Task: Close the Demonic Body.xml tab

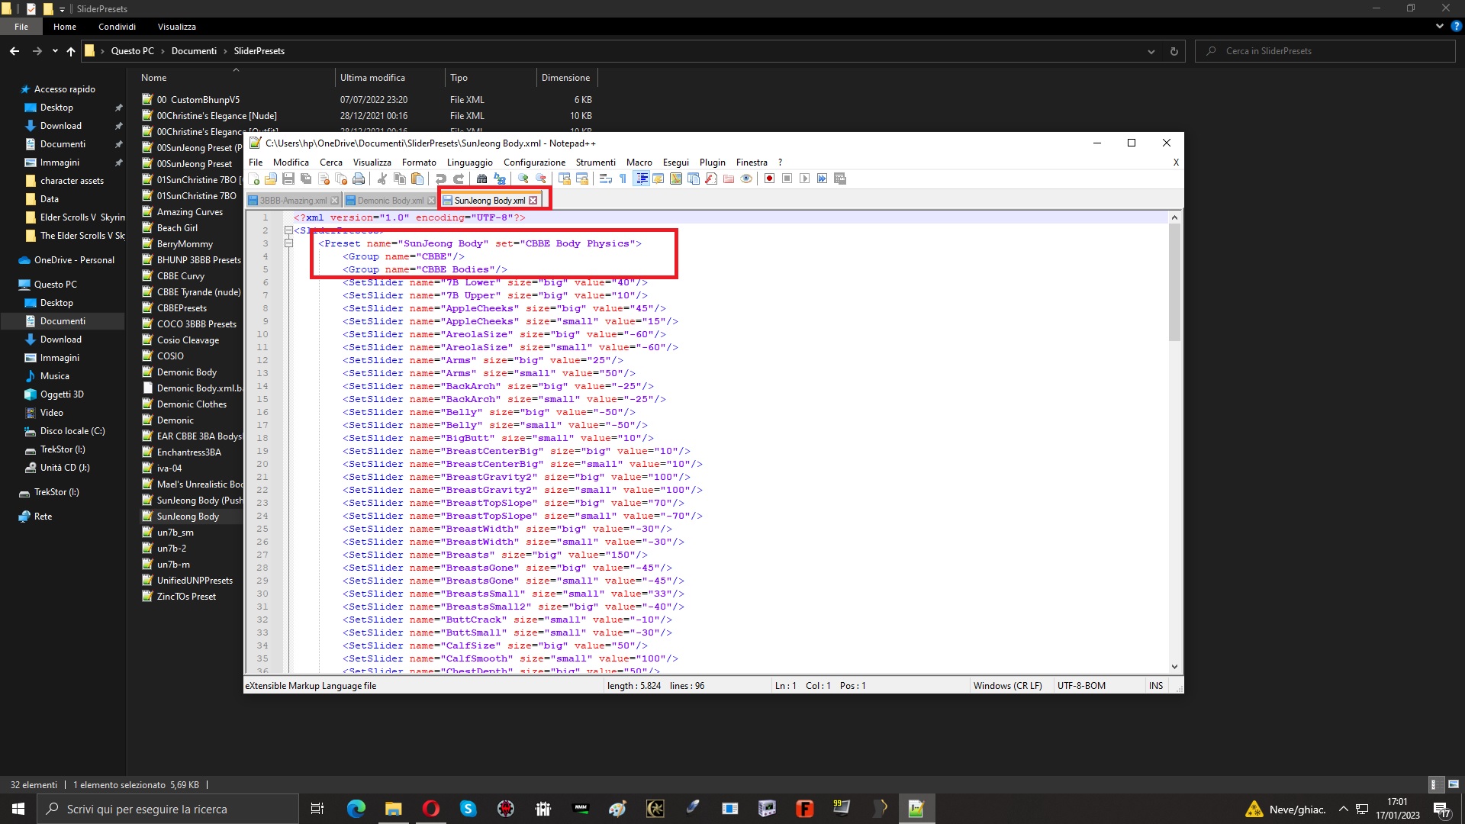Action: (431, 201)
